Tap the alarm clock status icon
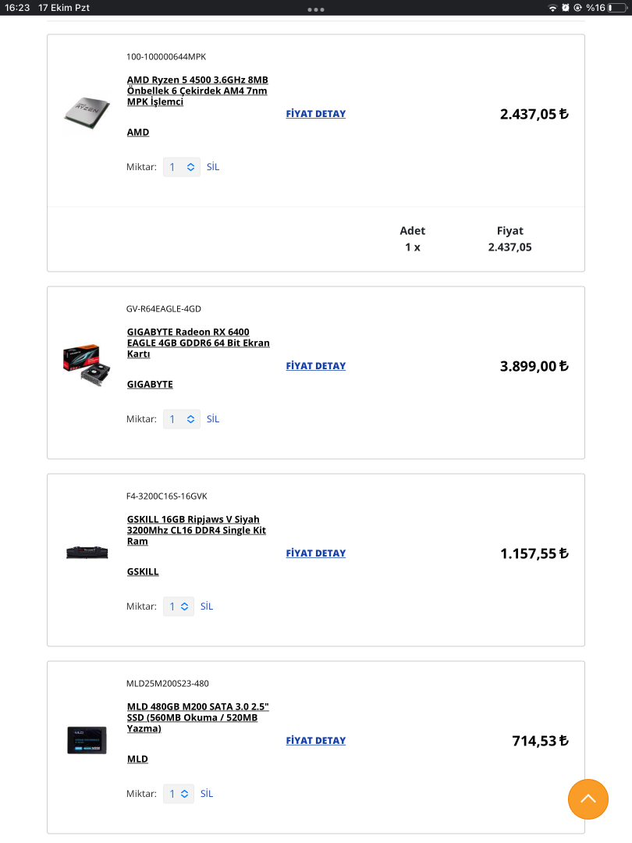Viewport: 632px width, 843px height. (565, 8)
